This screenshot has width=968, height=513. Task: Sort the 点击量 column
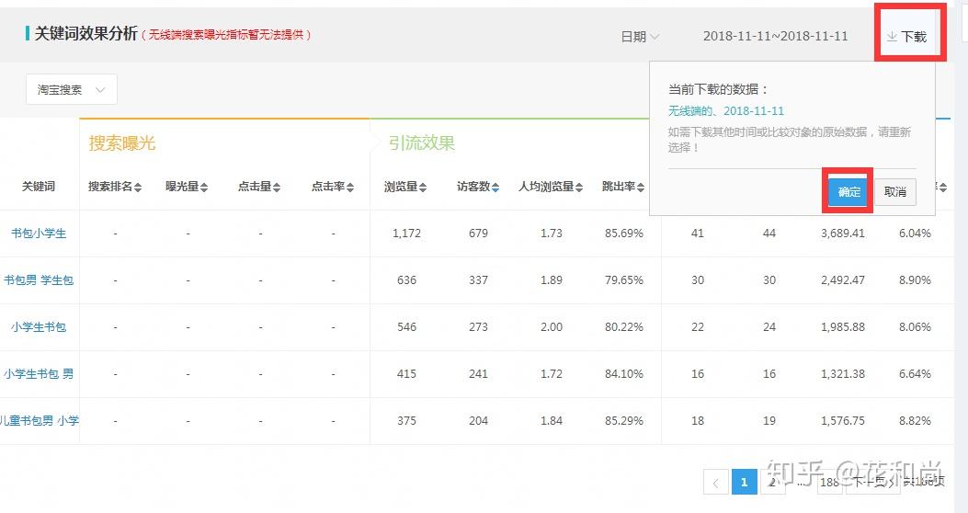coord(277,188)
